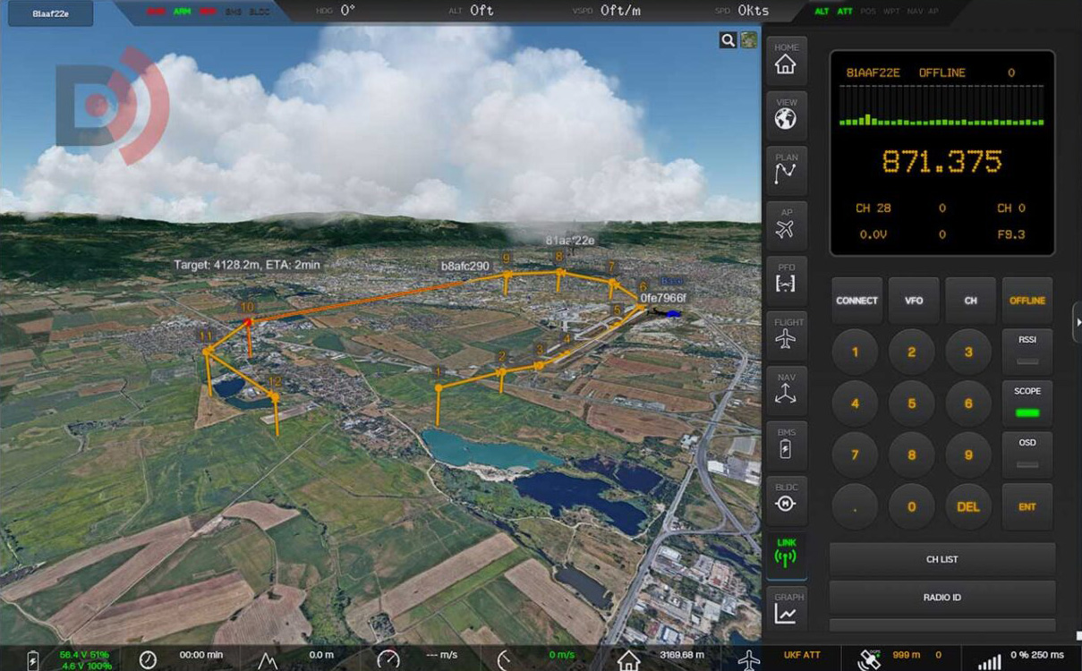Open the HOME sidebar icon

coord(785,60)
